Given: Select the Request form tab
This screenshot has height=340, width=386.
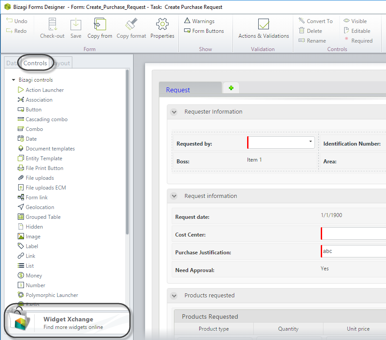Looking at the screenshot, I should (x=190, y=90).
